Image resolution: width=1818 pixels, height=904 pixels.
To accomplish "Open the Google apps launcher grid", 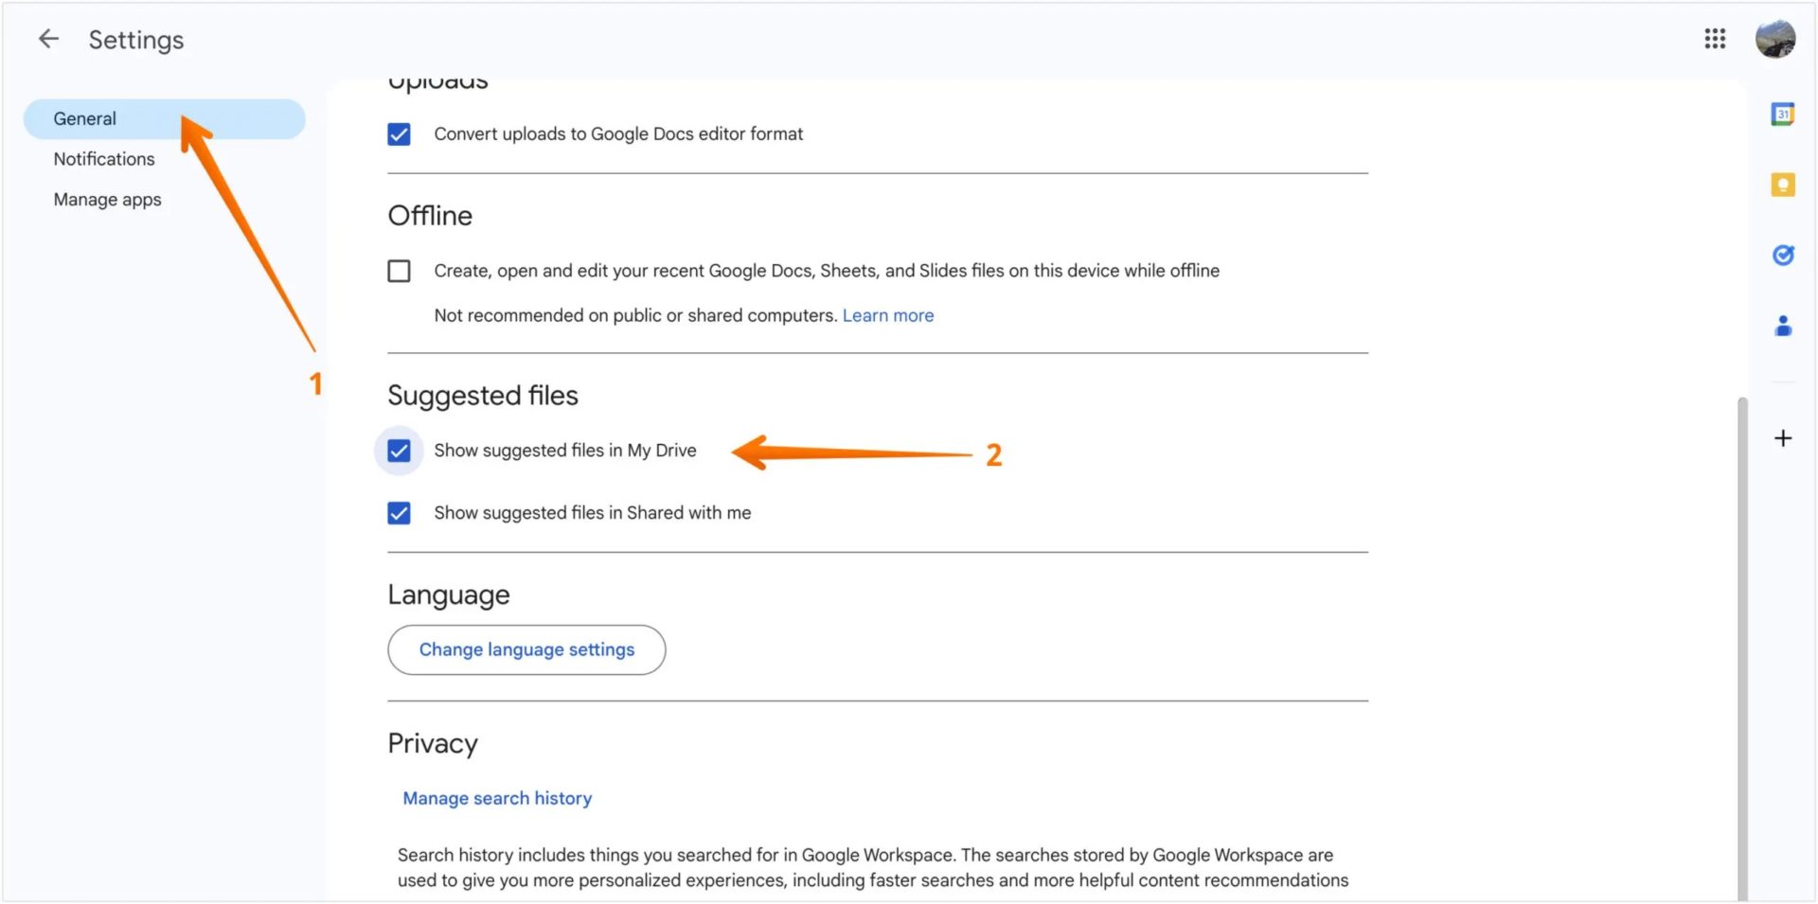I will 1715,39.
